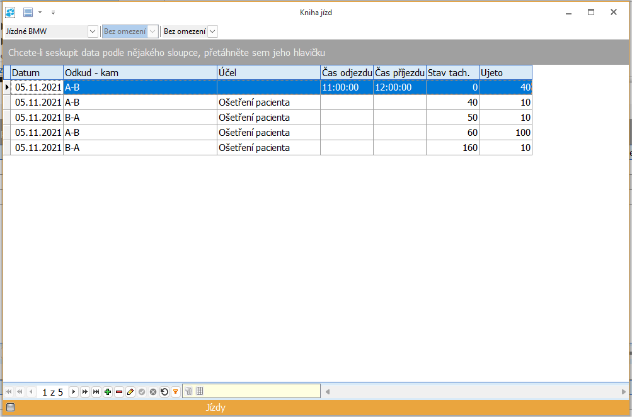Select the Stav tach. cell with value 160

452,148
